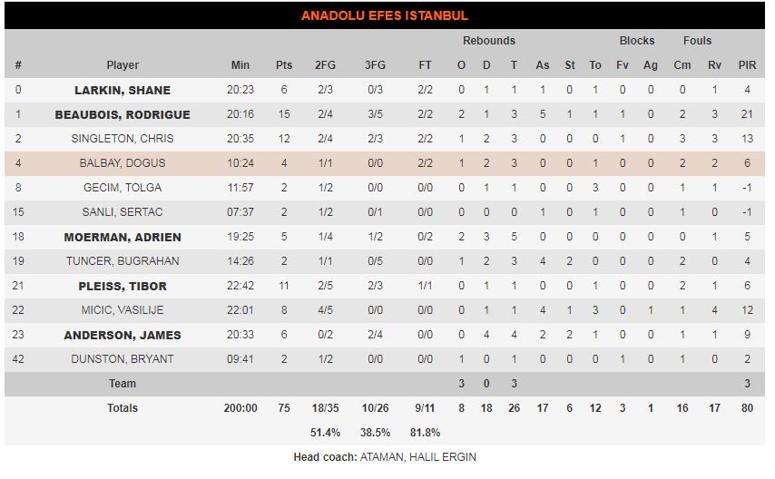Select Moerman, Adrien player link

point(123,237)
